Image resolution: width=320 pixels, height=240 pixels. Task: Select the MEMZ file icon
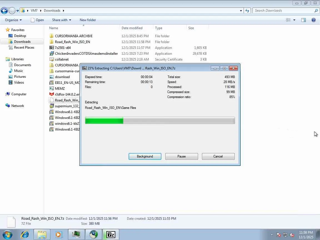(52, 89)
